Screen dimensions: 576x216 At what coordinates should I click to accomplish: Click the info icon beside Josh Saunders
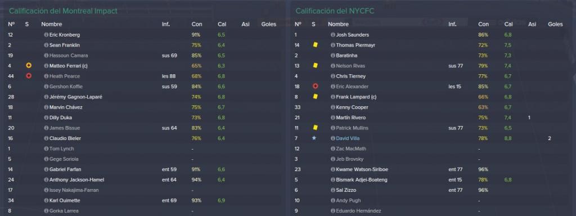tap(333, 35)
